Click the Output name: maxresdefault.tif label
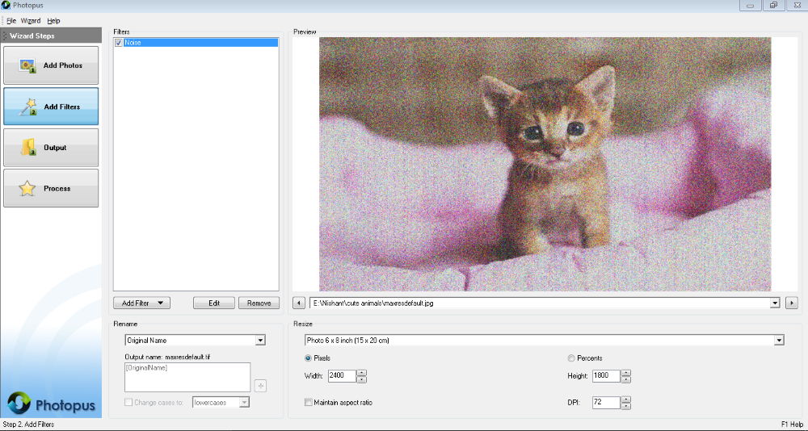 click(167, 356)
